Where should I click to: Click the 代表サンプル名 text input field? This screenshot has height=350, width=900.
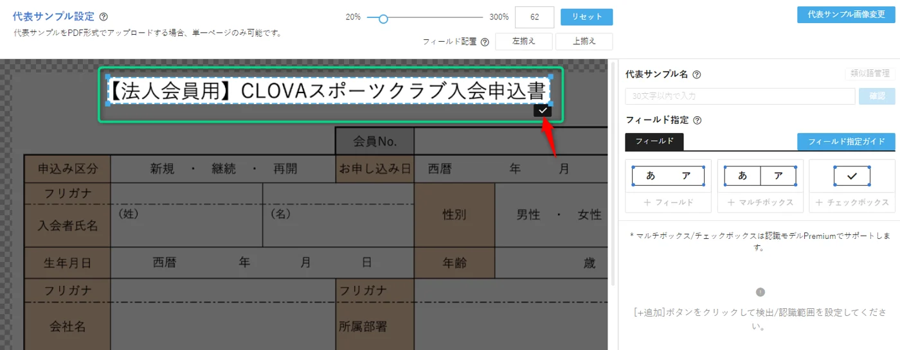(x=739, y=96)
